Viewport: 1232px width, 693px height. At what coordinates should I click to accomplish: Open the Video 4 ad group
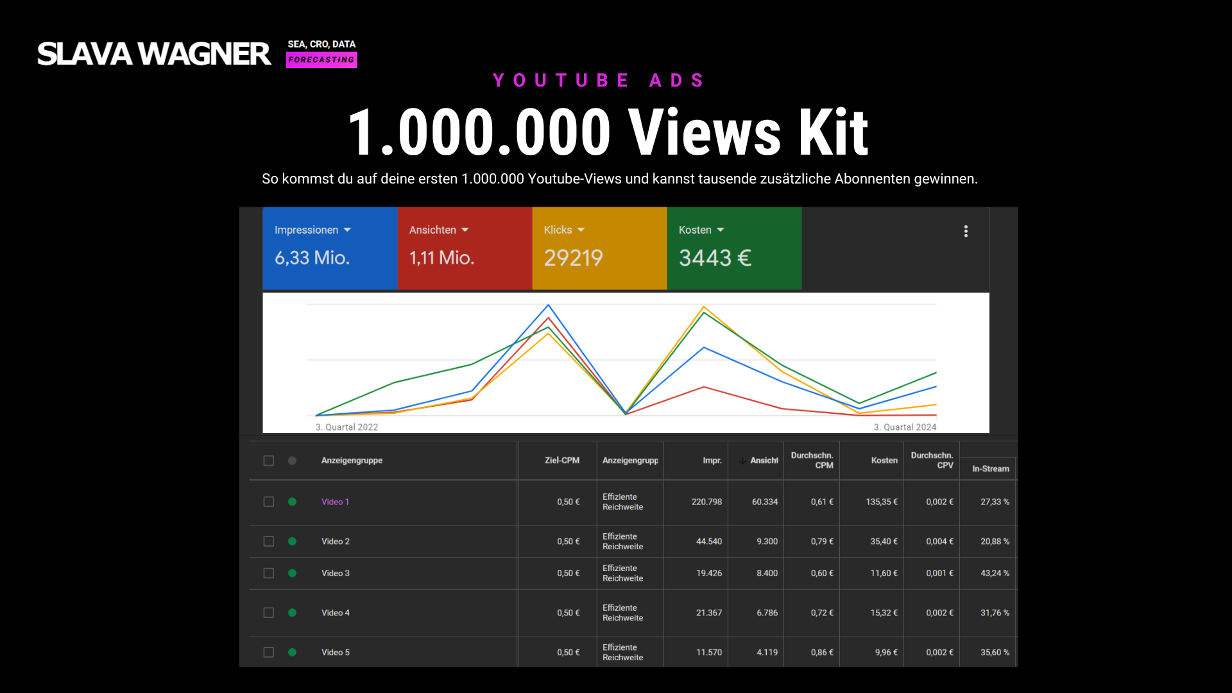point(336,613)
